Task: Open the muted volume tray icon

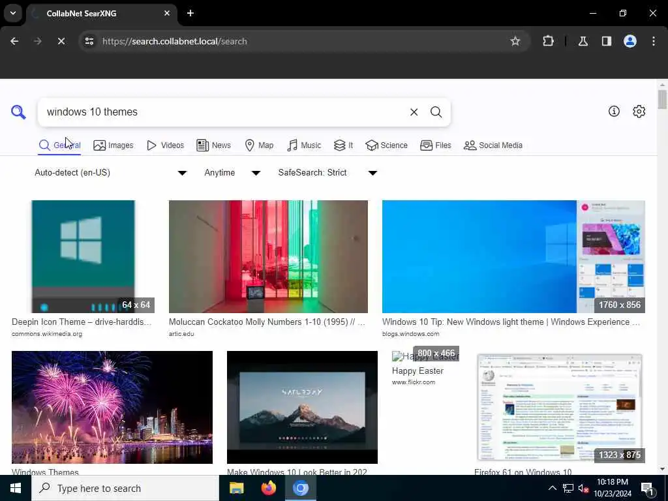Action: click(584, 488)
